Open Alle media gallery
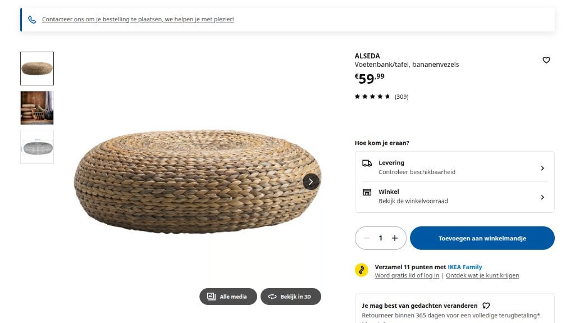575x323 pixels. pos(228,297)
